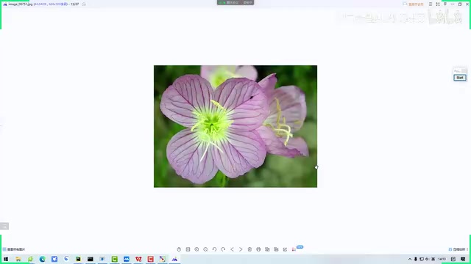The height and width of the screenshot is (264, 471).
Task: Click the zoom in magnifier icon
Action: click(196, 249)
